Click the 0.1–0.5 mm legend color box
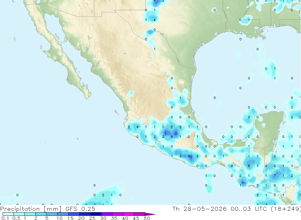 click(8, 214)
